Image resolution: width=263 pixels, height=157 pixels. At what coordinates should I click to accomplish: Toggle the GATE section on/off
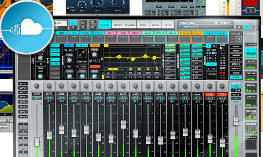[x=69, y=45]
